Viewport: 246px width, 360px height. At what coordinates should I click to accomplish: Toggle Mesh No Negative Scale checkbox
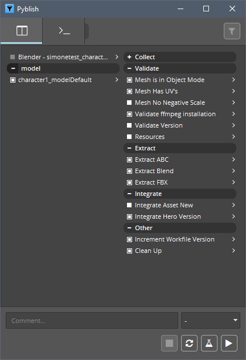pos(129,103)
